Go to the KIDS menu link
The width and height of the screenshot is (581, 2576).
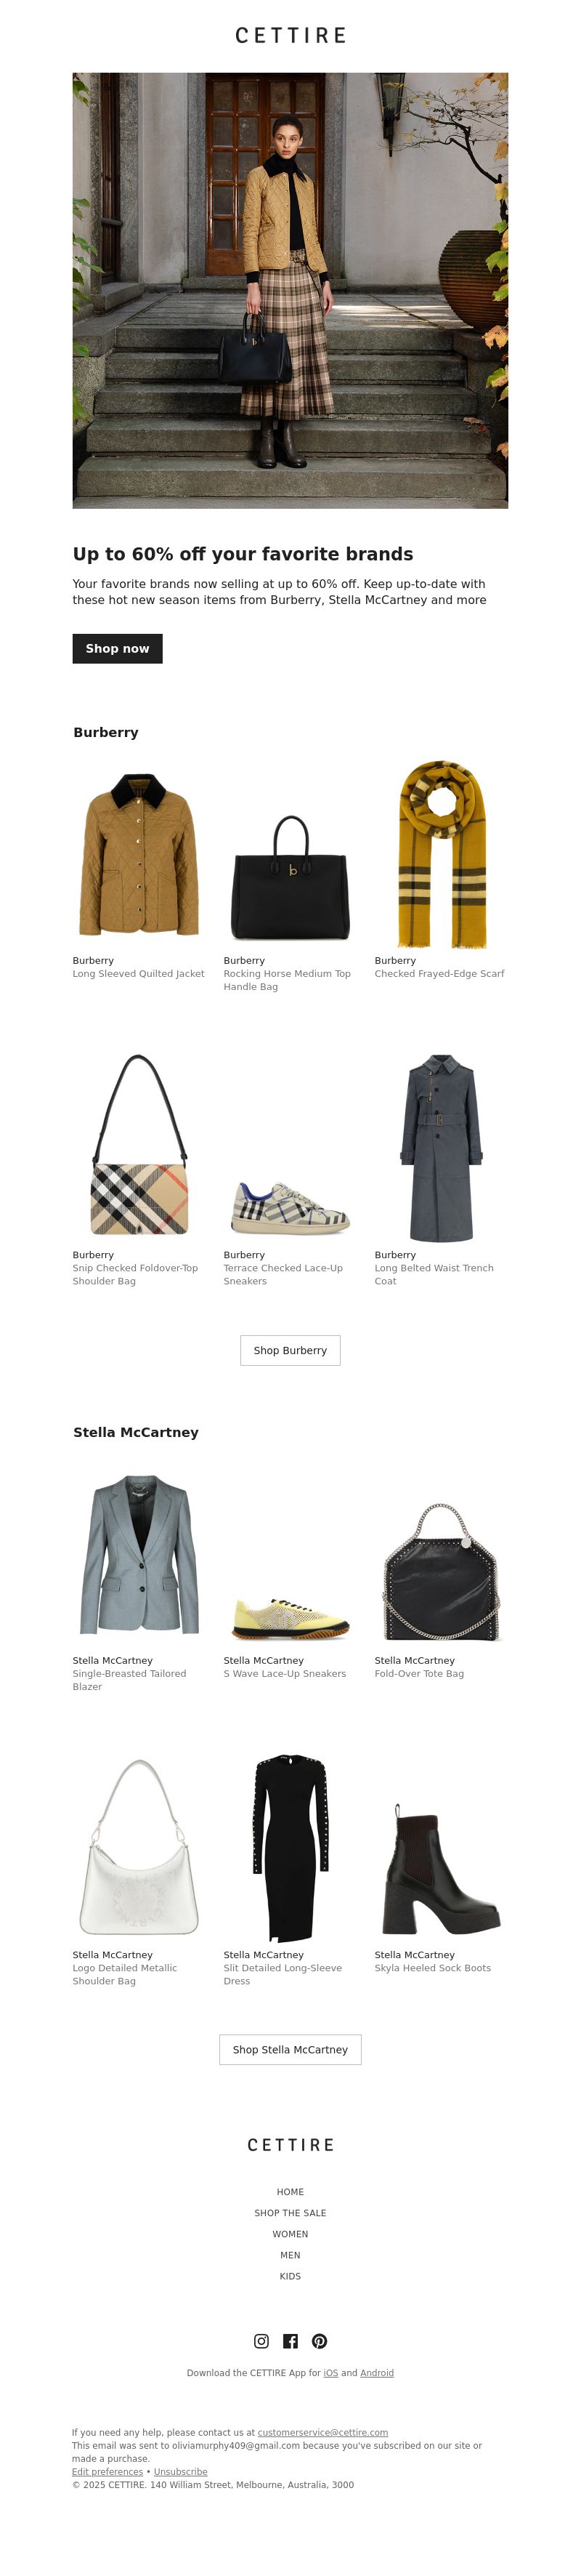click(290, 2276)
